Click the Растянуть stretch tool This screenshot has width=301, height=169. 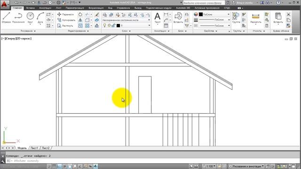[x=65, y=25]
